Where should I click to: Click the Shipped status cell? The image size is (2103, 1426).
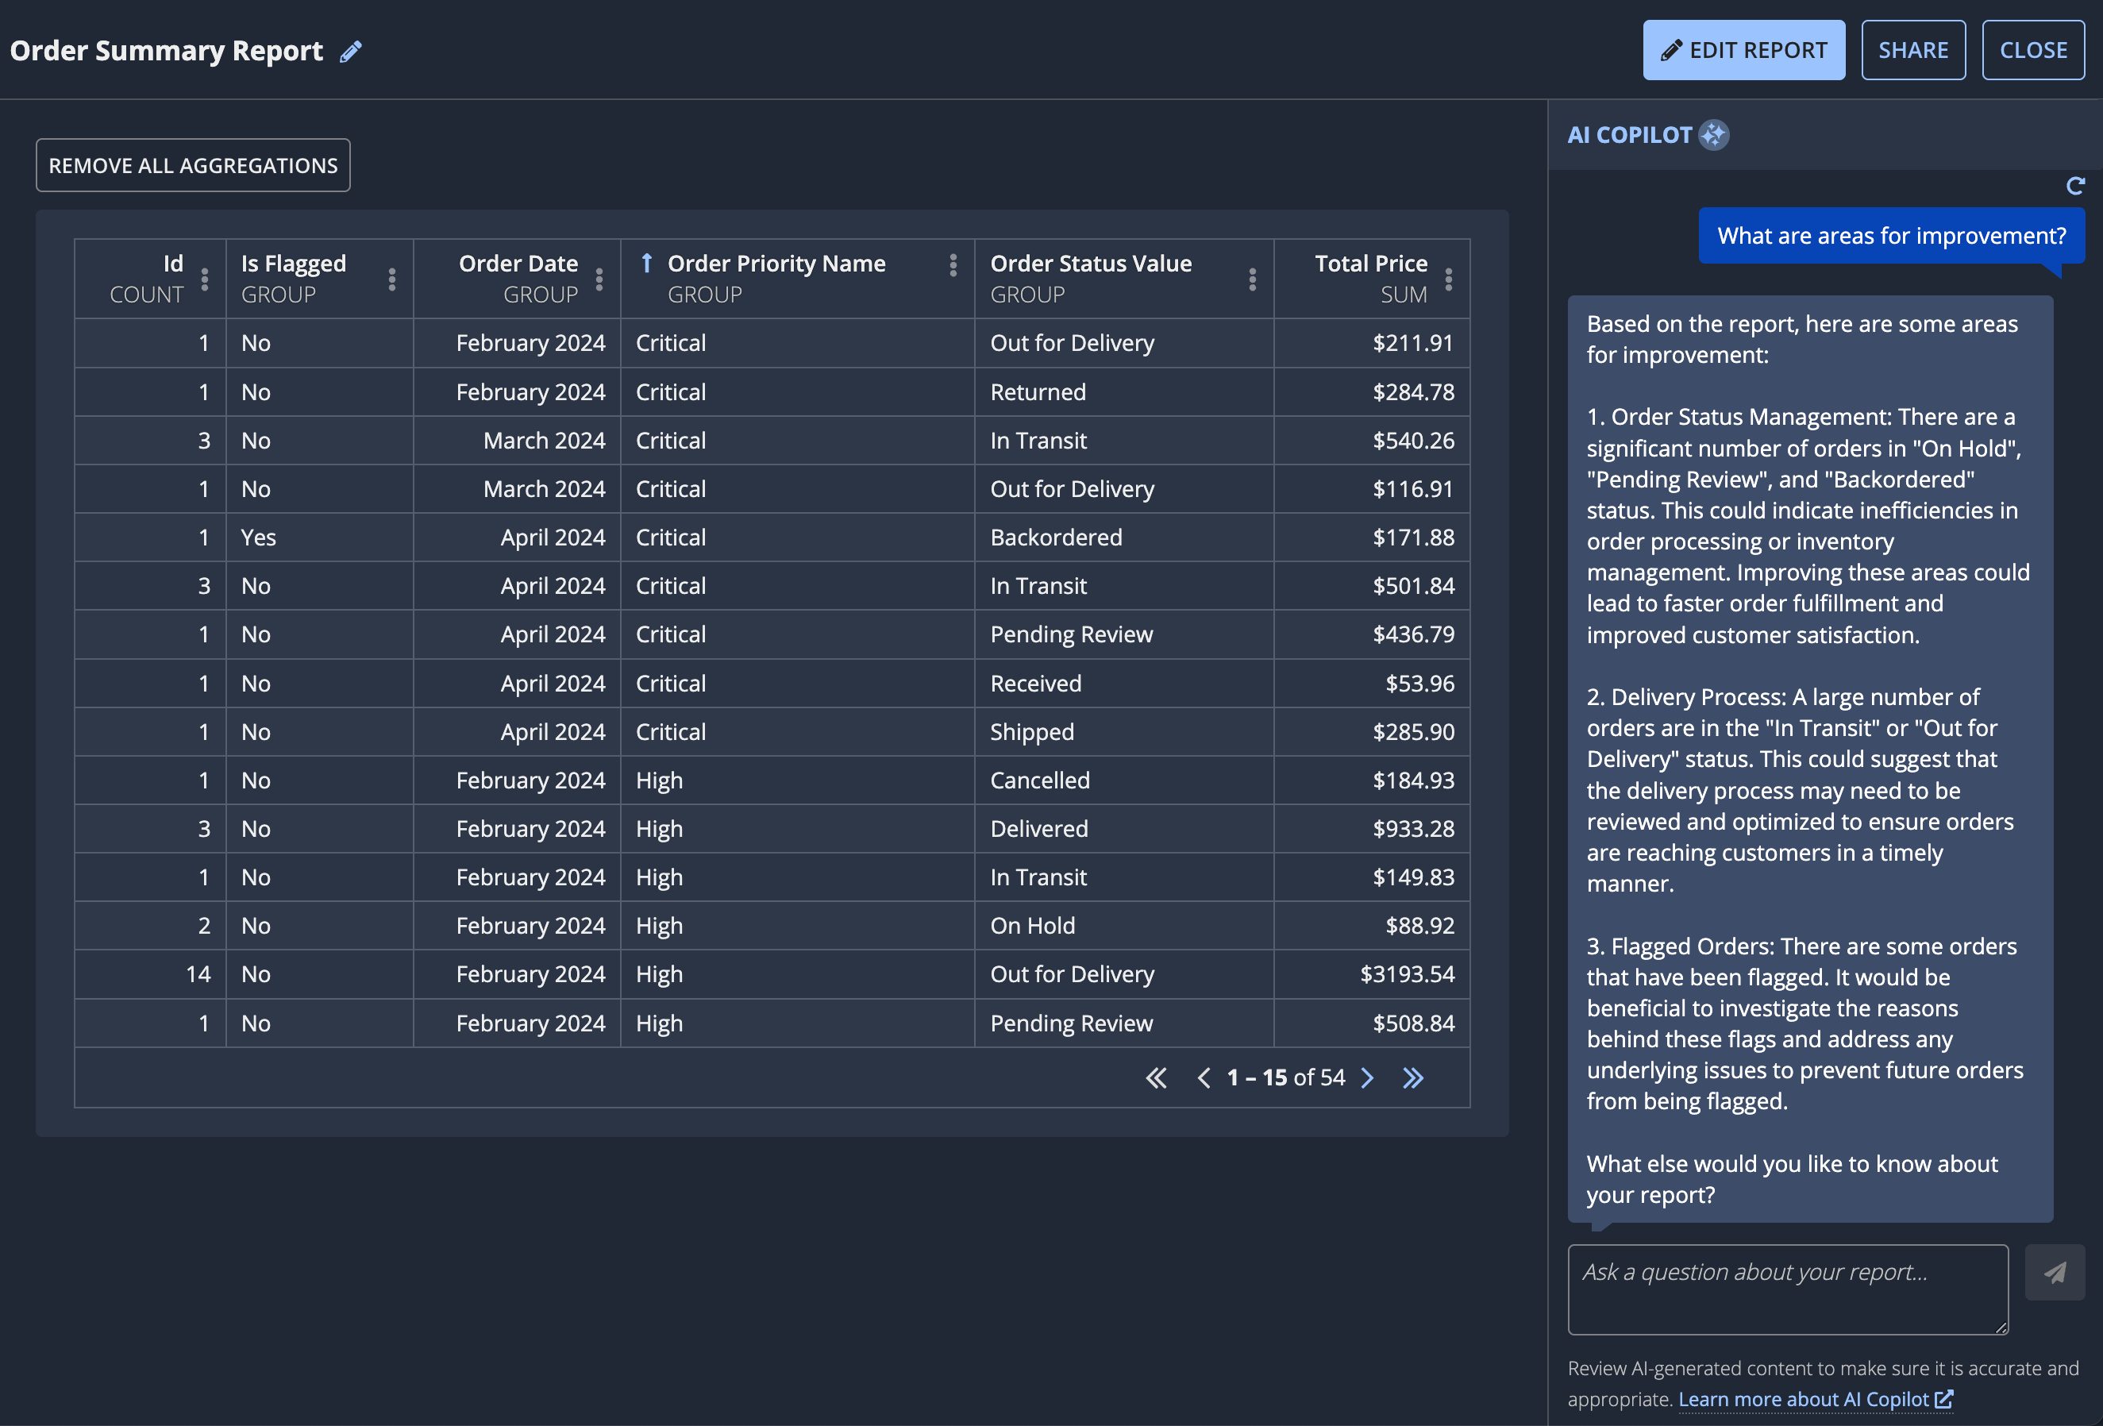click(x=1124, y=732)
